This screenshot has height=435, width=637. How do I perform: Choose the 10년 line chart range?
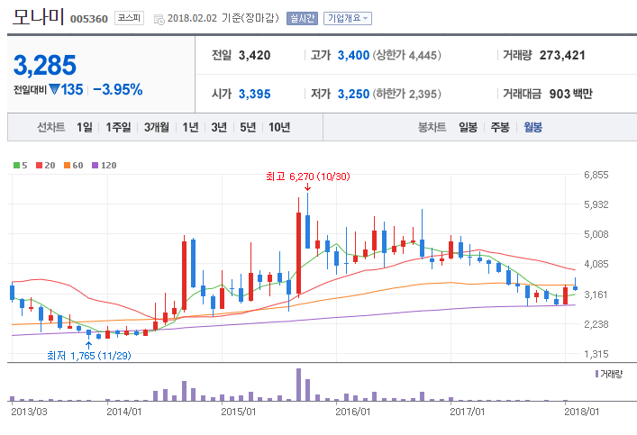[x=279, y=127]
